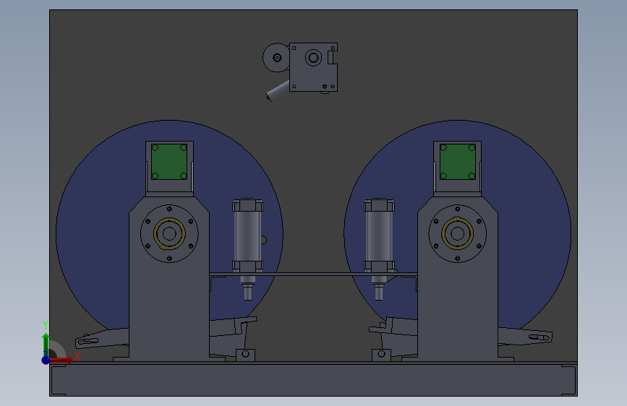Select the left pivot block on the base
The image size is (627, 406).
pos(246,355)
